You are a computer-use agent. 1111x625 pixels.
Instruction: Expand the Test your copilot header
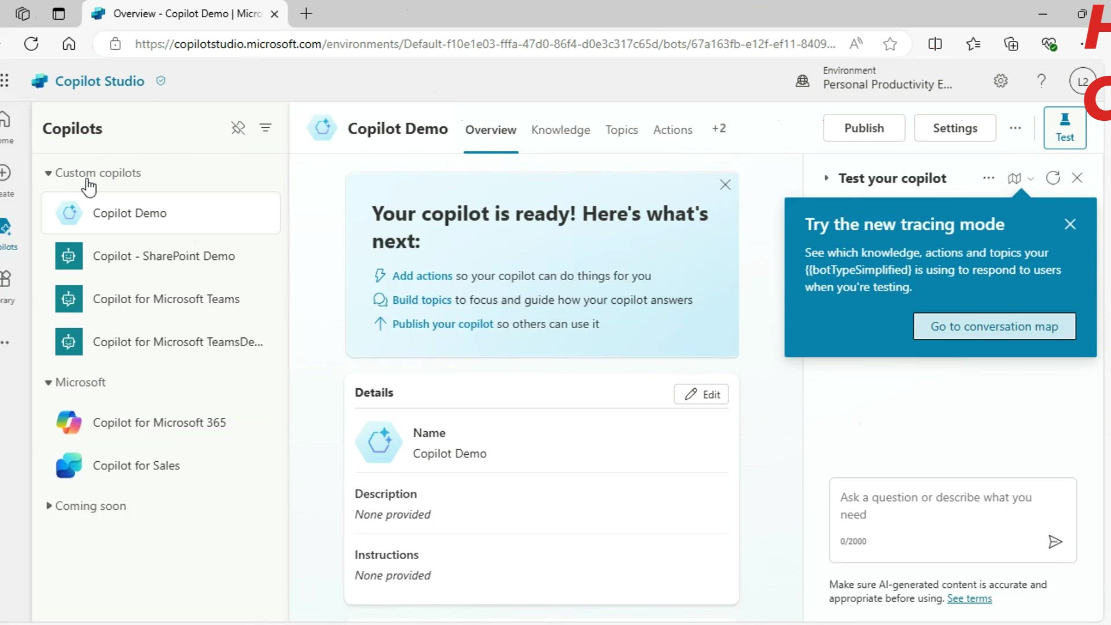826,178
